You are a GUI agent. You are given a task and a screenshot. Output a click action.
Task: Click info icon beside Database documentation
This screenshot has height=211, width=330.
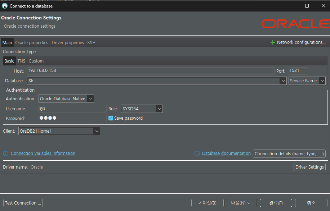click(x=197, y=153)
